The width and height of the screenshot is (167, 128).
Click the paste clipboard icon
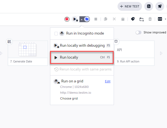point(123,19)
